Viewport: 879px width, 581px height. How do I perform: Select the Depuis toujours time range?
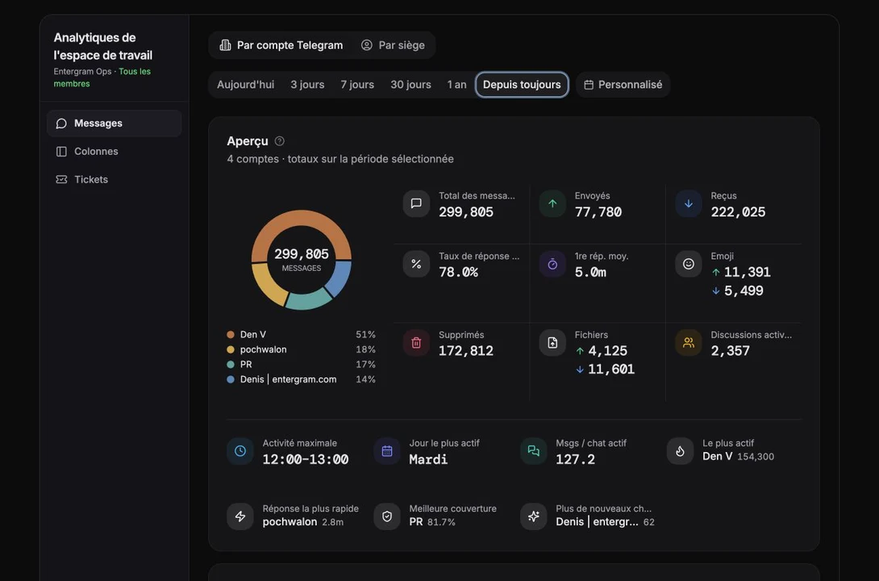click(x=522, y=85)
